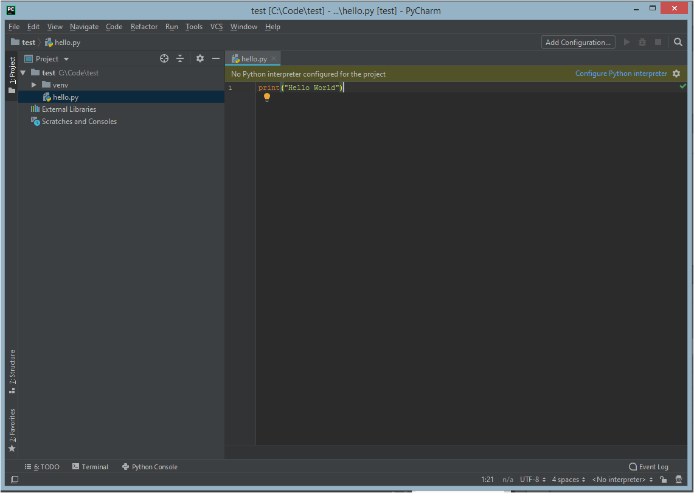
Task: Click the Configure Python interpreter link
Action: 620,73
